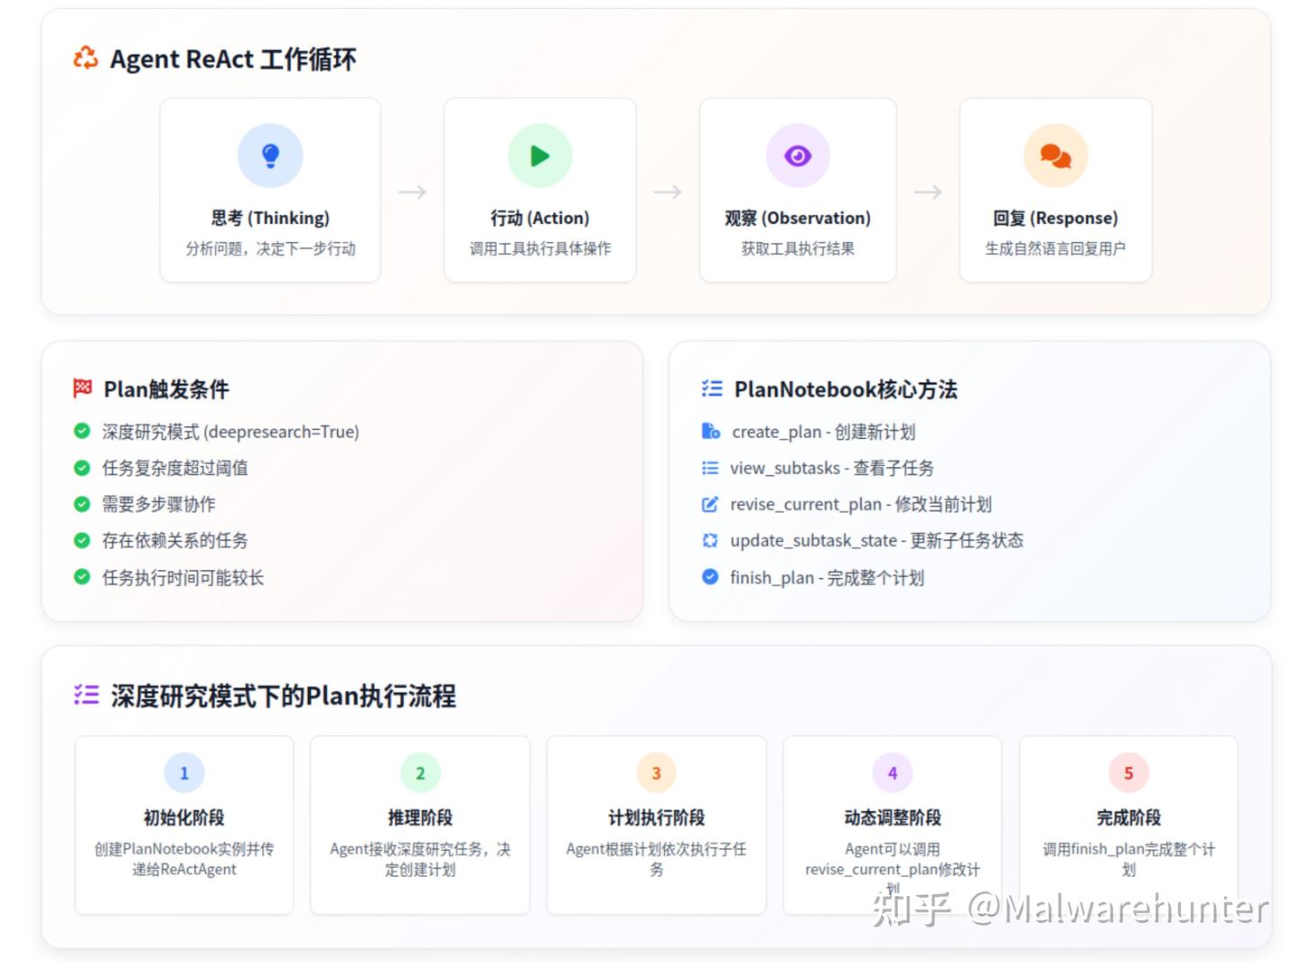Click the purple checklist icon beside 深度研究模式下的Plan执行流程

pos(87,695)
